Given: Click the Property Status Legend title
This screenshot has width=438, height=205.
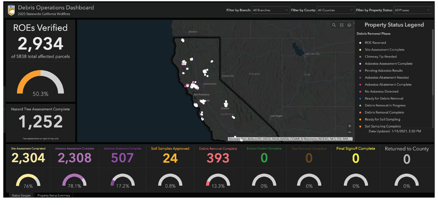Looking at the screenshot, I should [x=394, y=25].
